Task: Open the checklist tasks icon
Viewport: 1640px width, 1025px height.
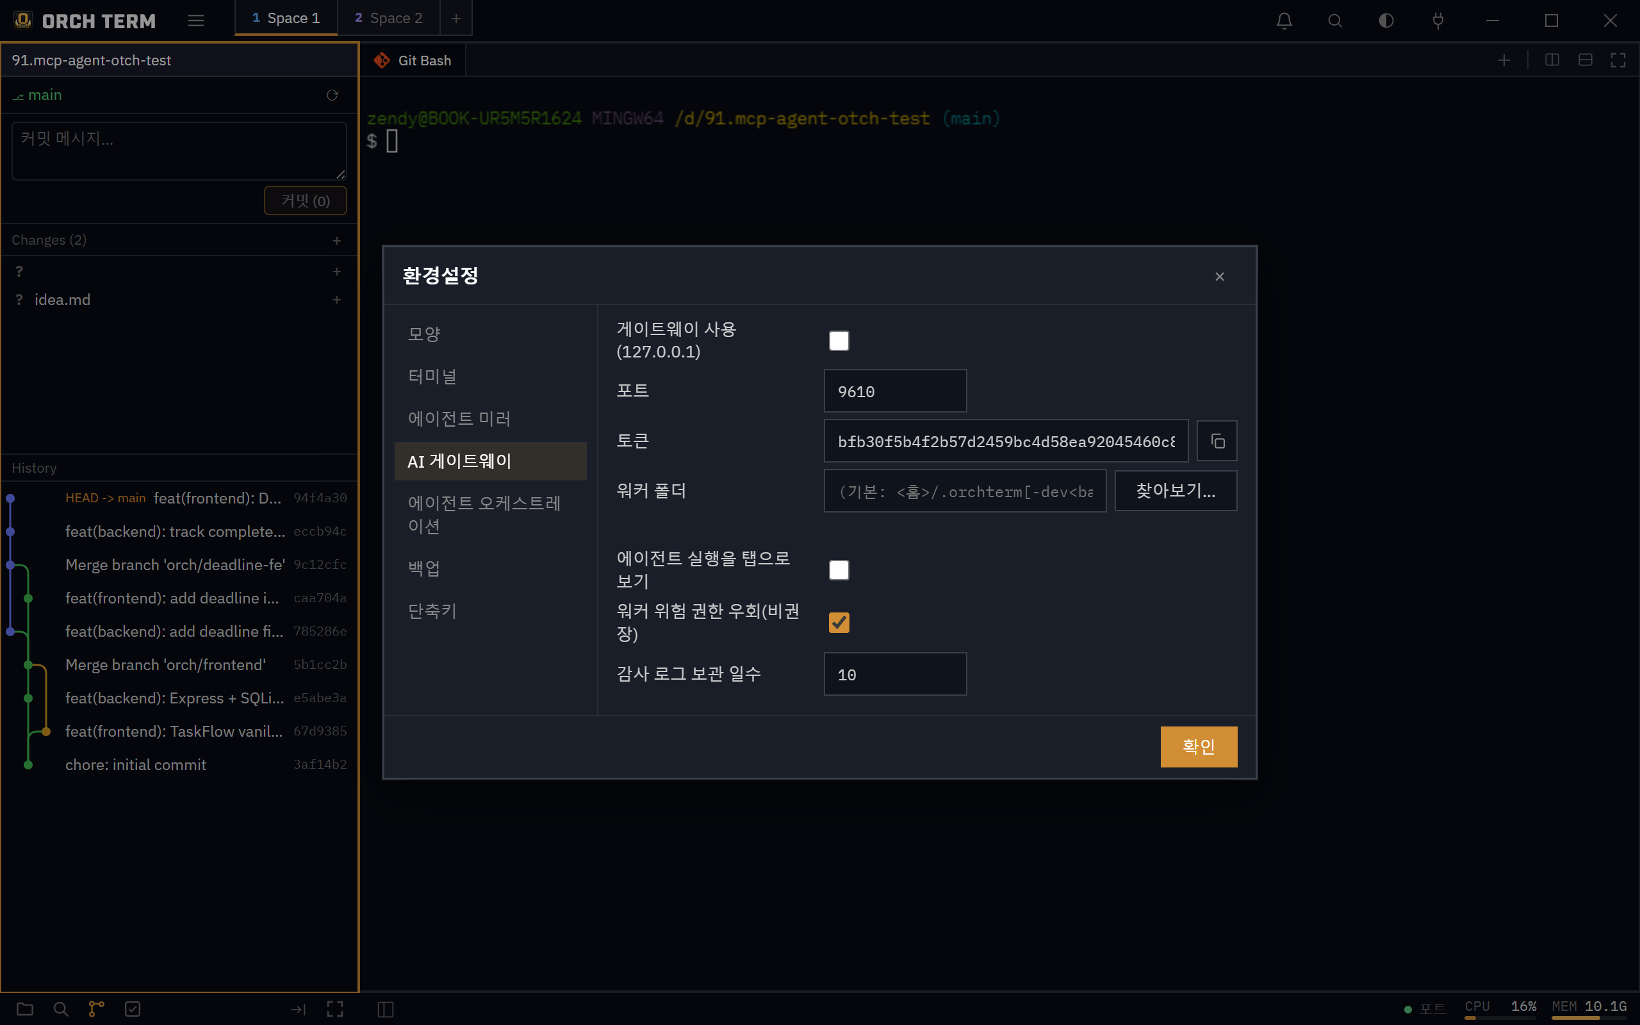Action: [x=133, y=1009]
